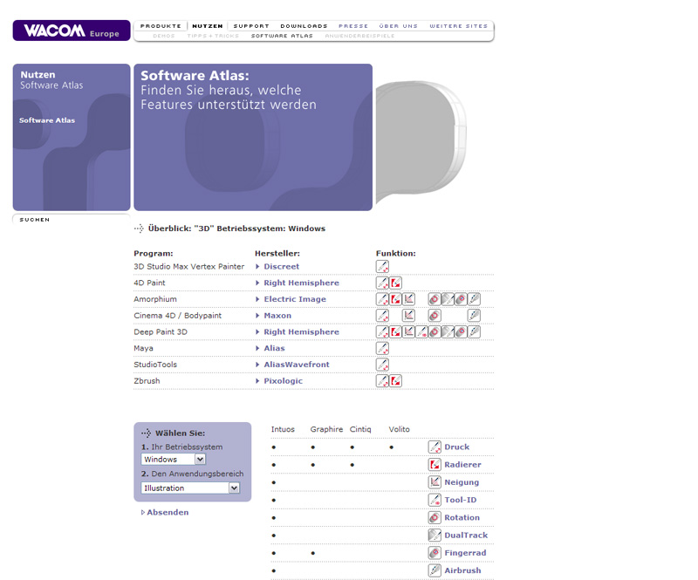Click the Tool-ID icon in legend
698x580 pixels.
click(435, 501)
